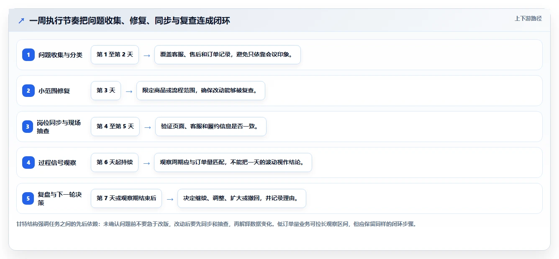Click the 第 1 至第 2 天 time chip
This screenshot has height=259, width=559.
tap(115, 55)
